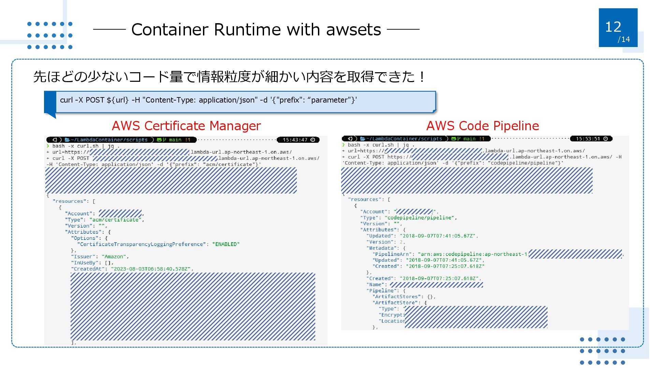Click the 'main !1' branch label in the right terminal
The width and height of the screenshot is (655, 368).
[x=474, y=139]
